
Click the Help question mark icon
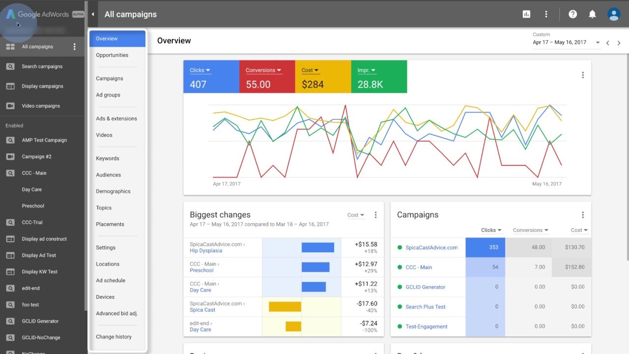tap(572, 14)
